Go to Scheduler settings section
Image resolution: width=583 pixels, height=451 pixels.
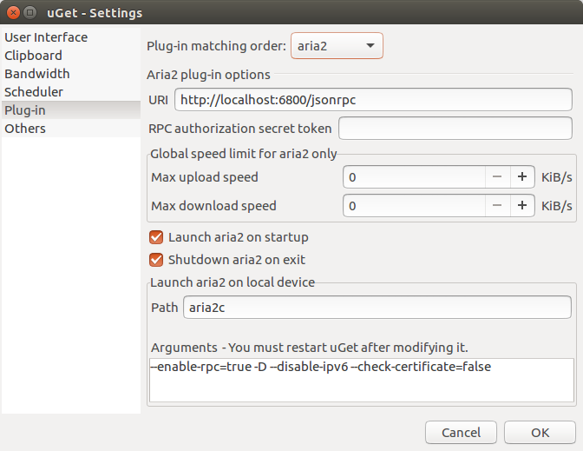coord(34,92)
